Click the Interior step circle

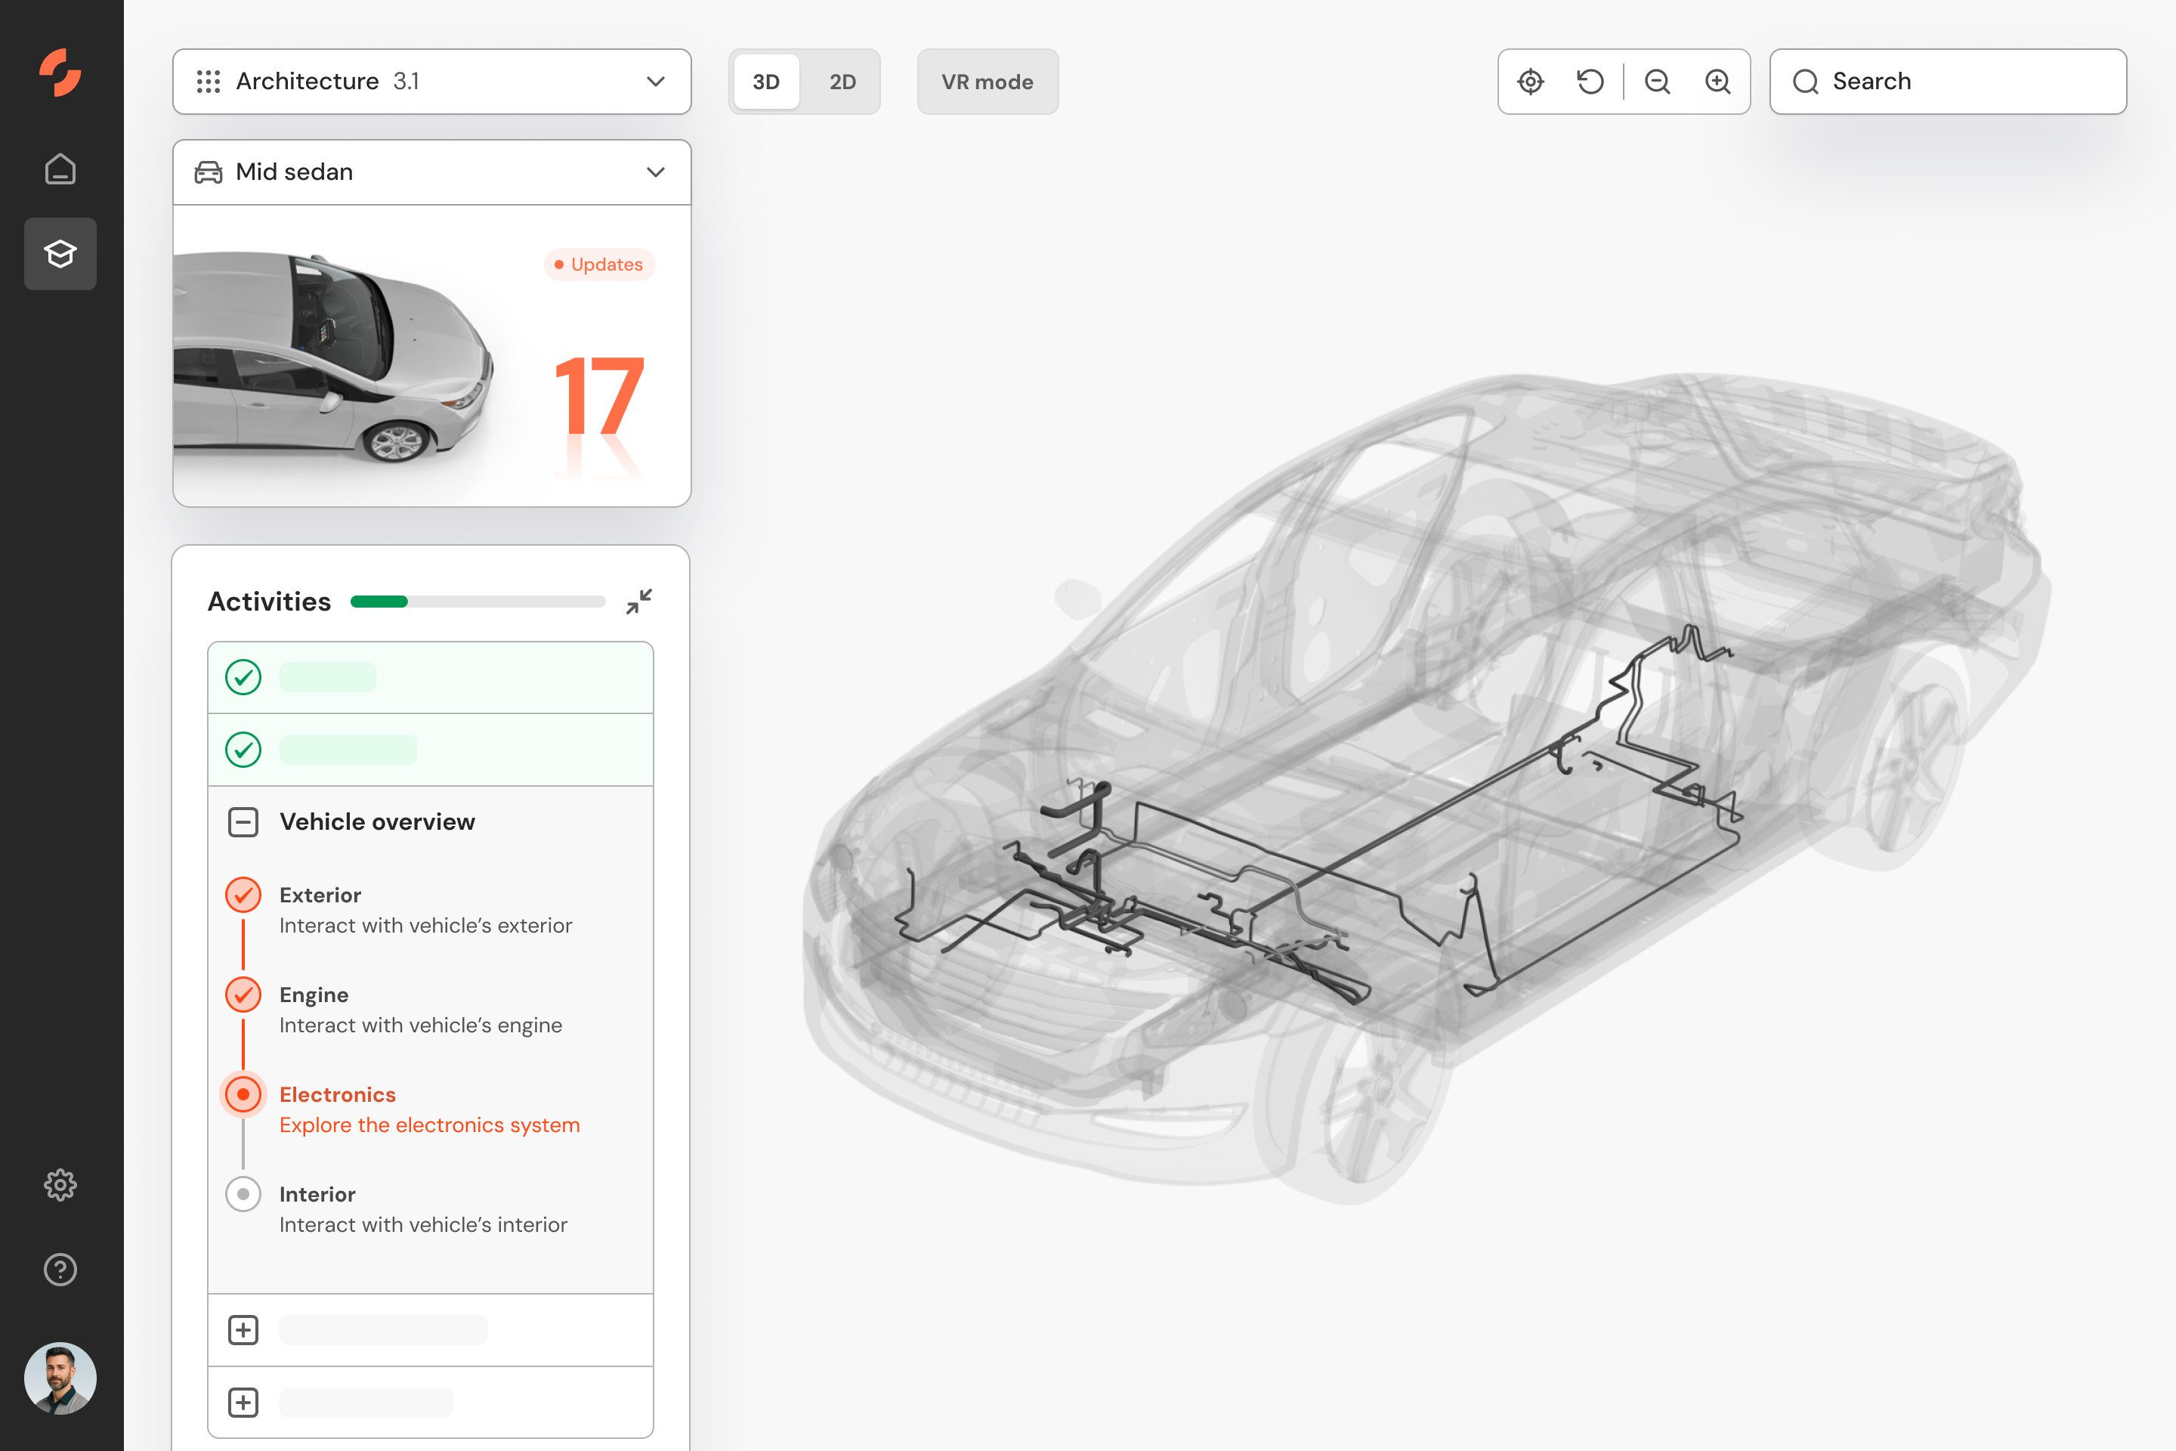pos(243,1195)
